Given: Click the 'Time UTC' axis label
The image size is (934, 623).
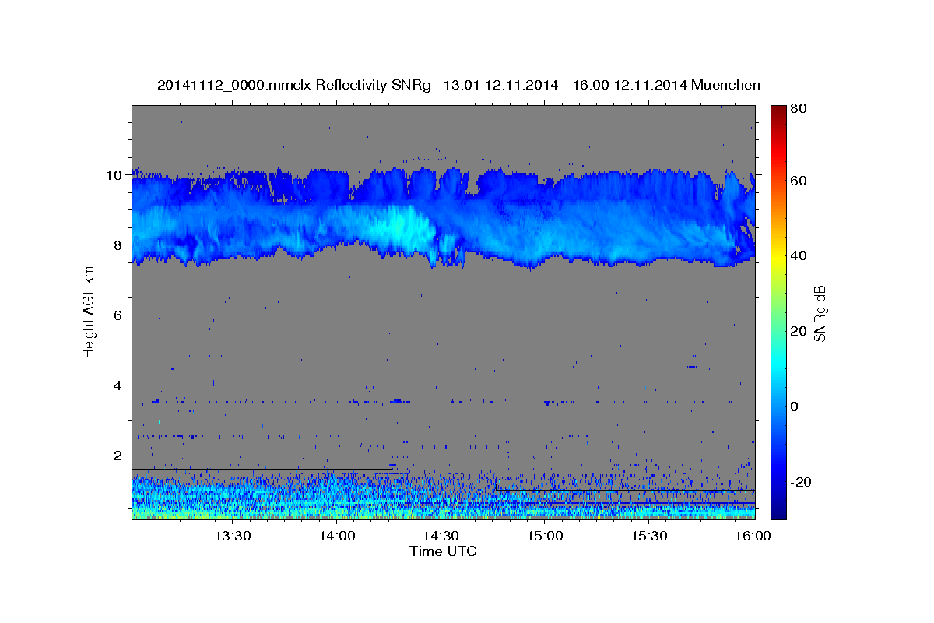Looking at the screenshot, I should (443, 551).
